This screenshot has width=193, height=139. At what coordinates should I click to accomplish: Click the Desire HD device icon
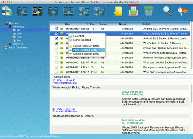10,44
